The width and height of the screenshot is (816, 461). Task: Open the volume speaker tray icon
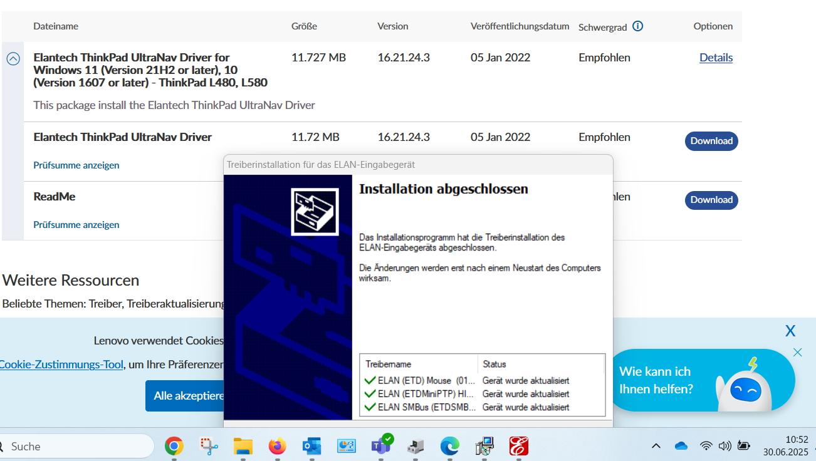tap(725, 446)
